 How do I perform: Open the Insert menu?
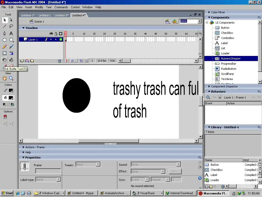point(29,7)
